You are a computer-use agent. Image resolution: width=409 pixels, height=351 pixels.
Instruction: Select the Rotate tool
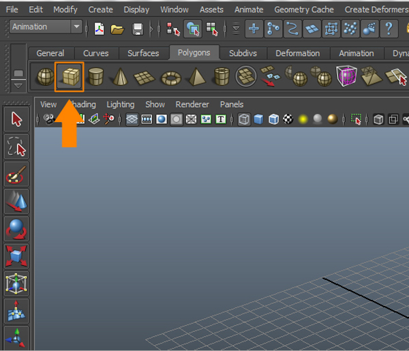coord(16,229)
